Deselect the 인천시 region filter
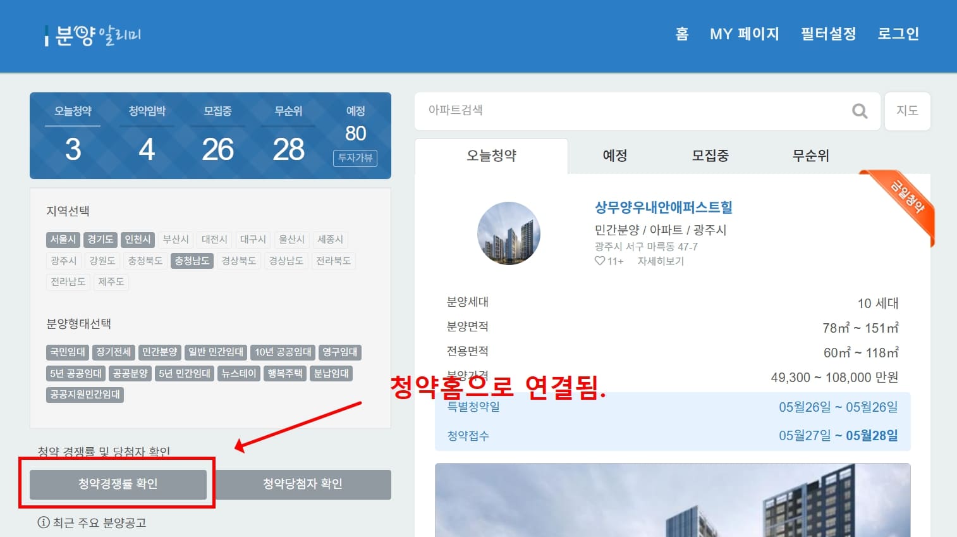This screenshot has height=537, width=957. click(x=137, y=239)
